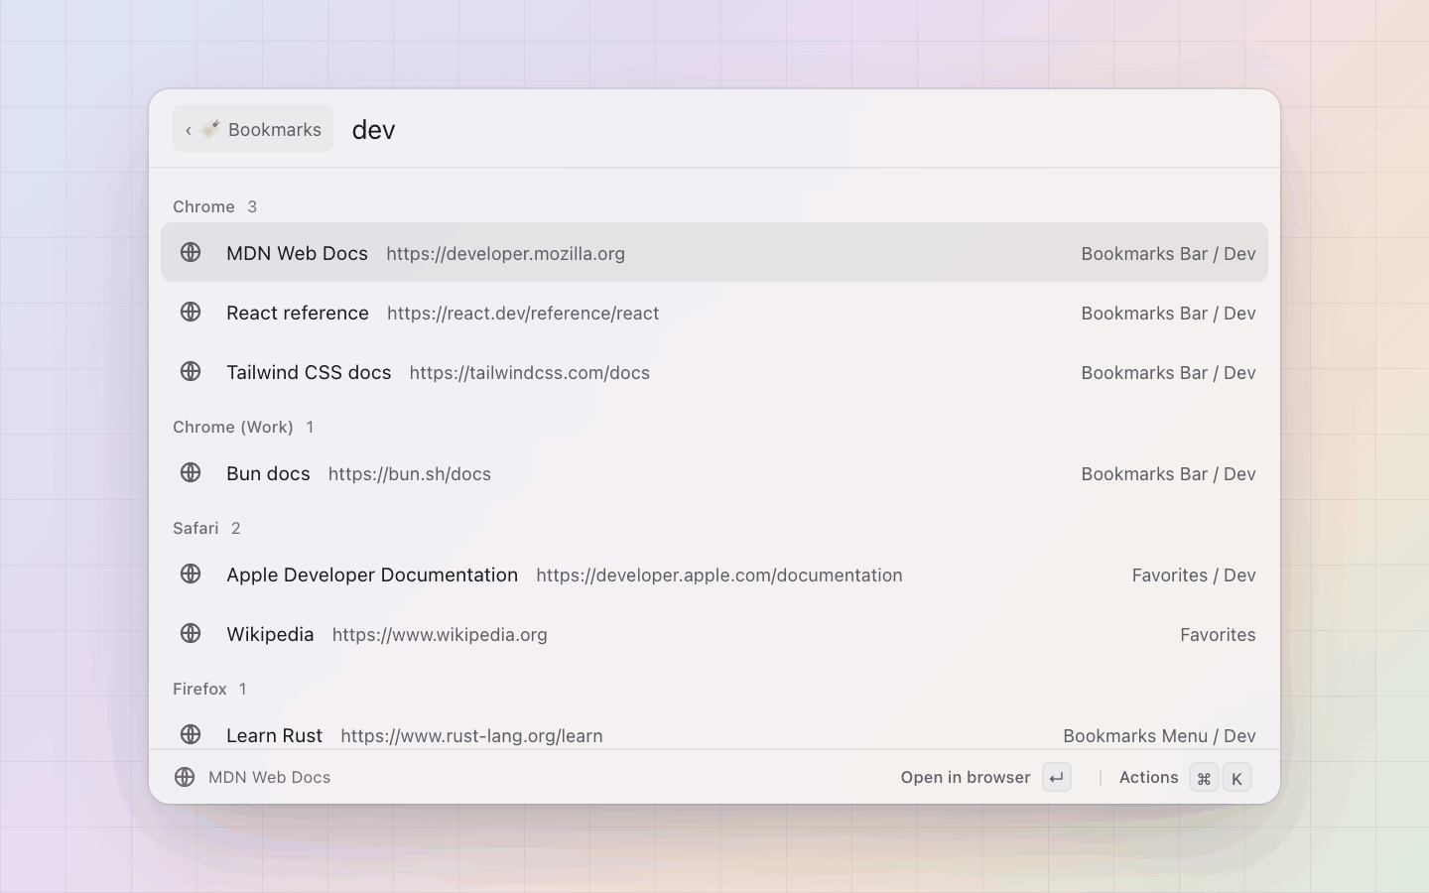This screenshot has height=893, width=1429.
Task: Click 'Bookmarks Bar / Dev' on MDN row
Action: (1168, 253)
